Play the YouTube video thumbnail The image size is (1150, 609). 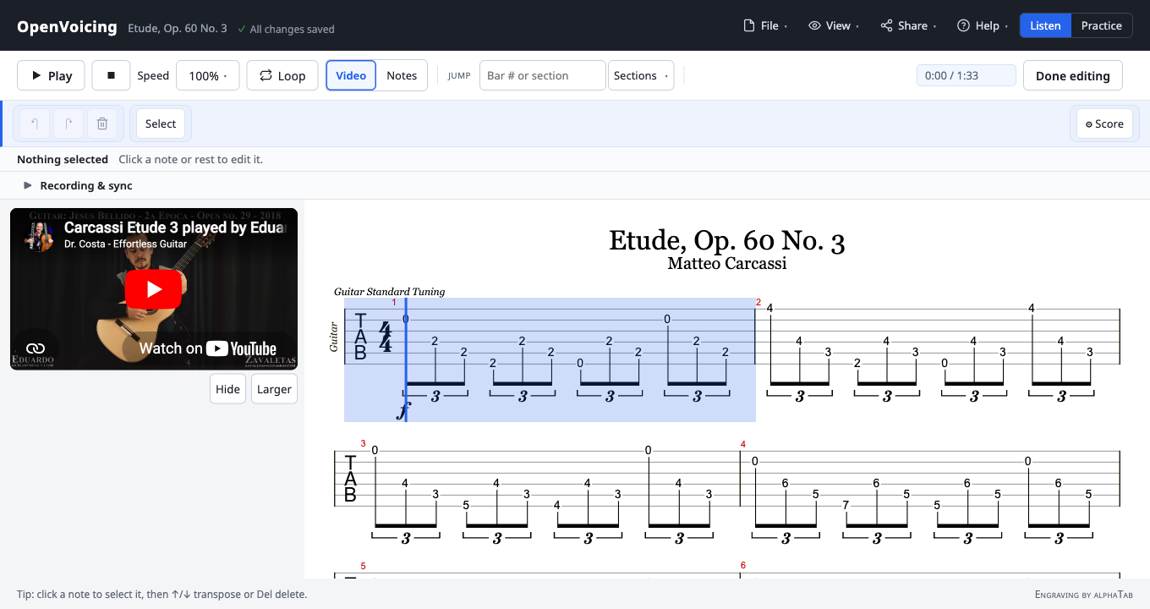154,289
